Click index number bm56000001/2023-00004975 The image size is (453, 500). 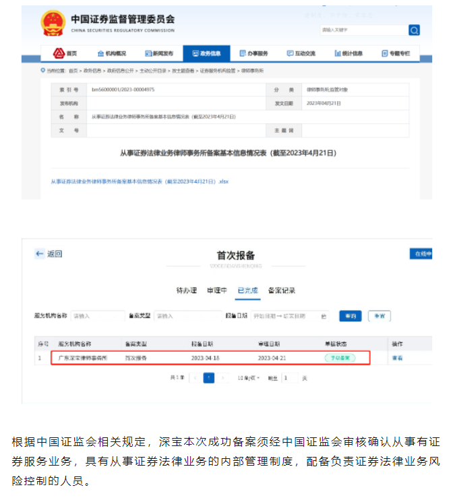click(x=123, y=90)
